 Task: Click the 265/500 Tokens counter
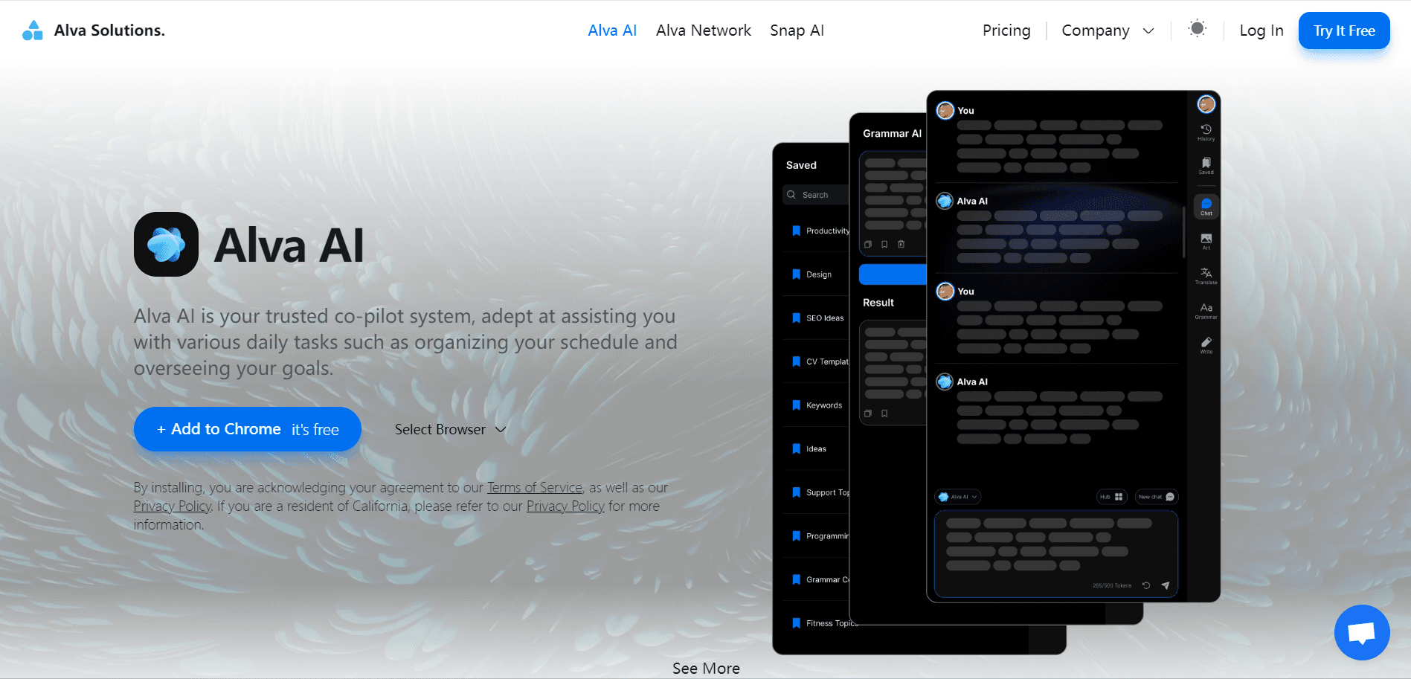coord(1112,585)
